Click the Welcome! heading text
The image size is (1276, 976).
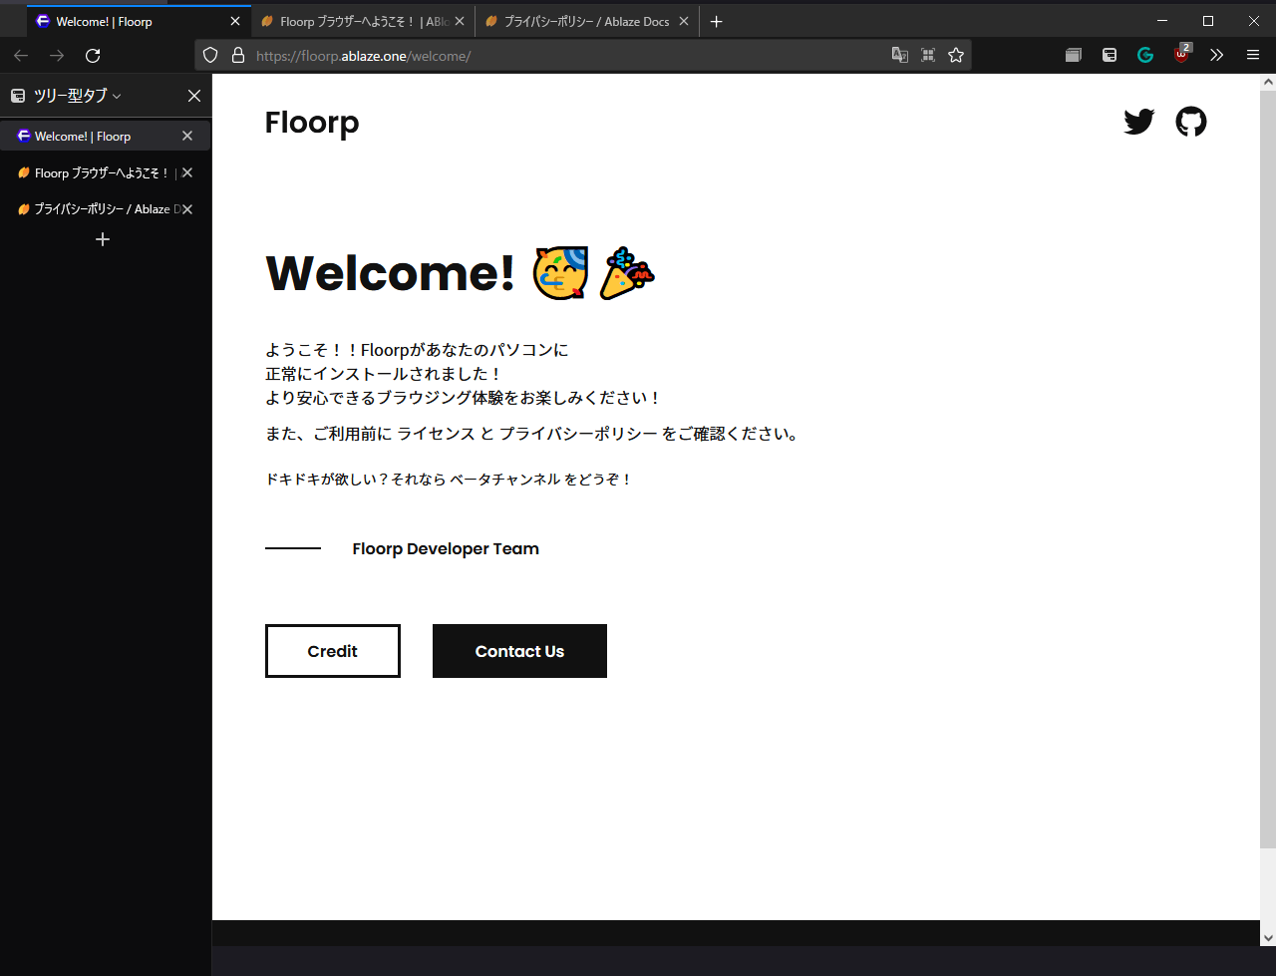[x=391, y=273]
